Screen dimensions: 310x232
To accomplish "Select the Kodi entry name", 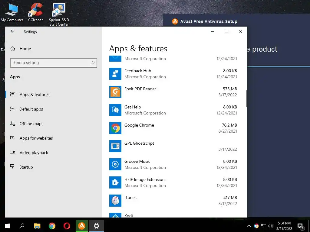I will (128, 215).
